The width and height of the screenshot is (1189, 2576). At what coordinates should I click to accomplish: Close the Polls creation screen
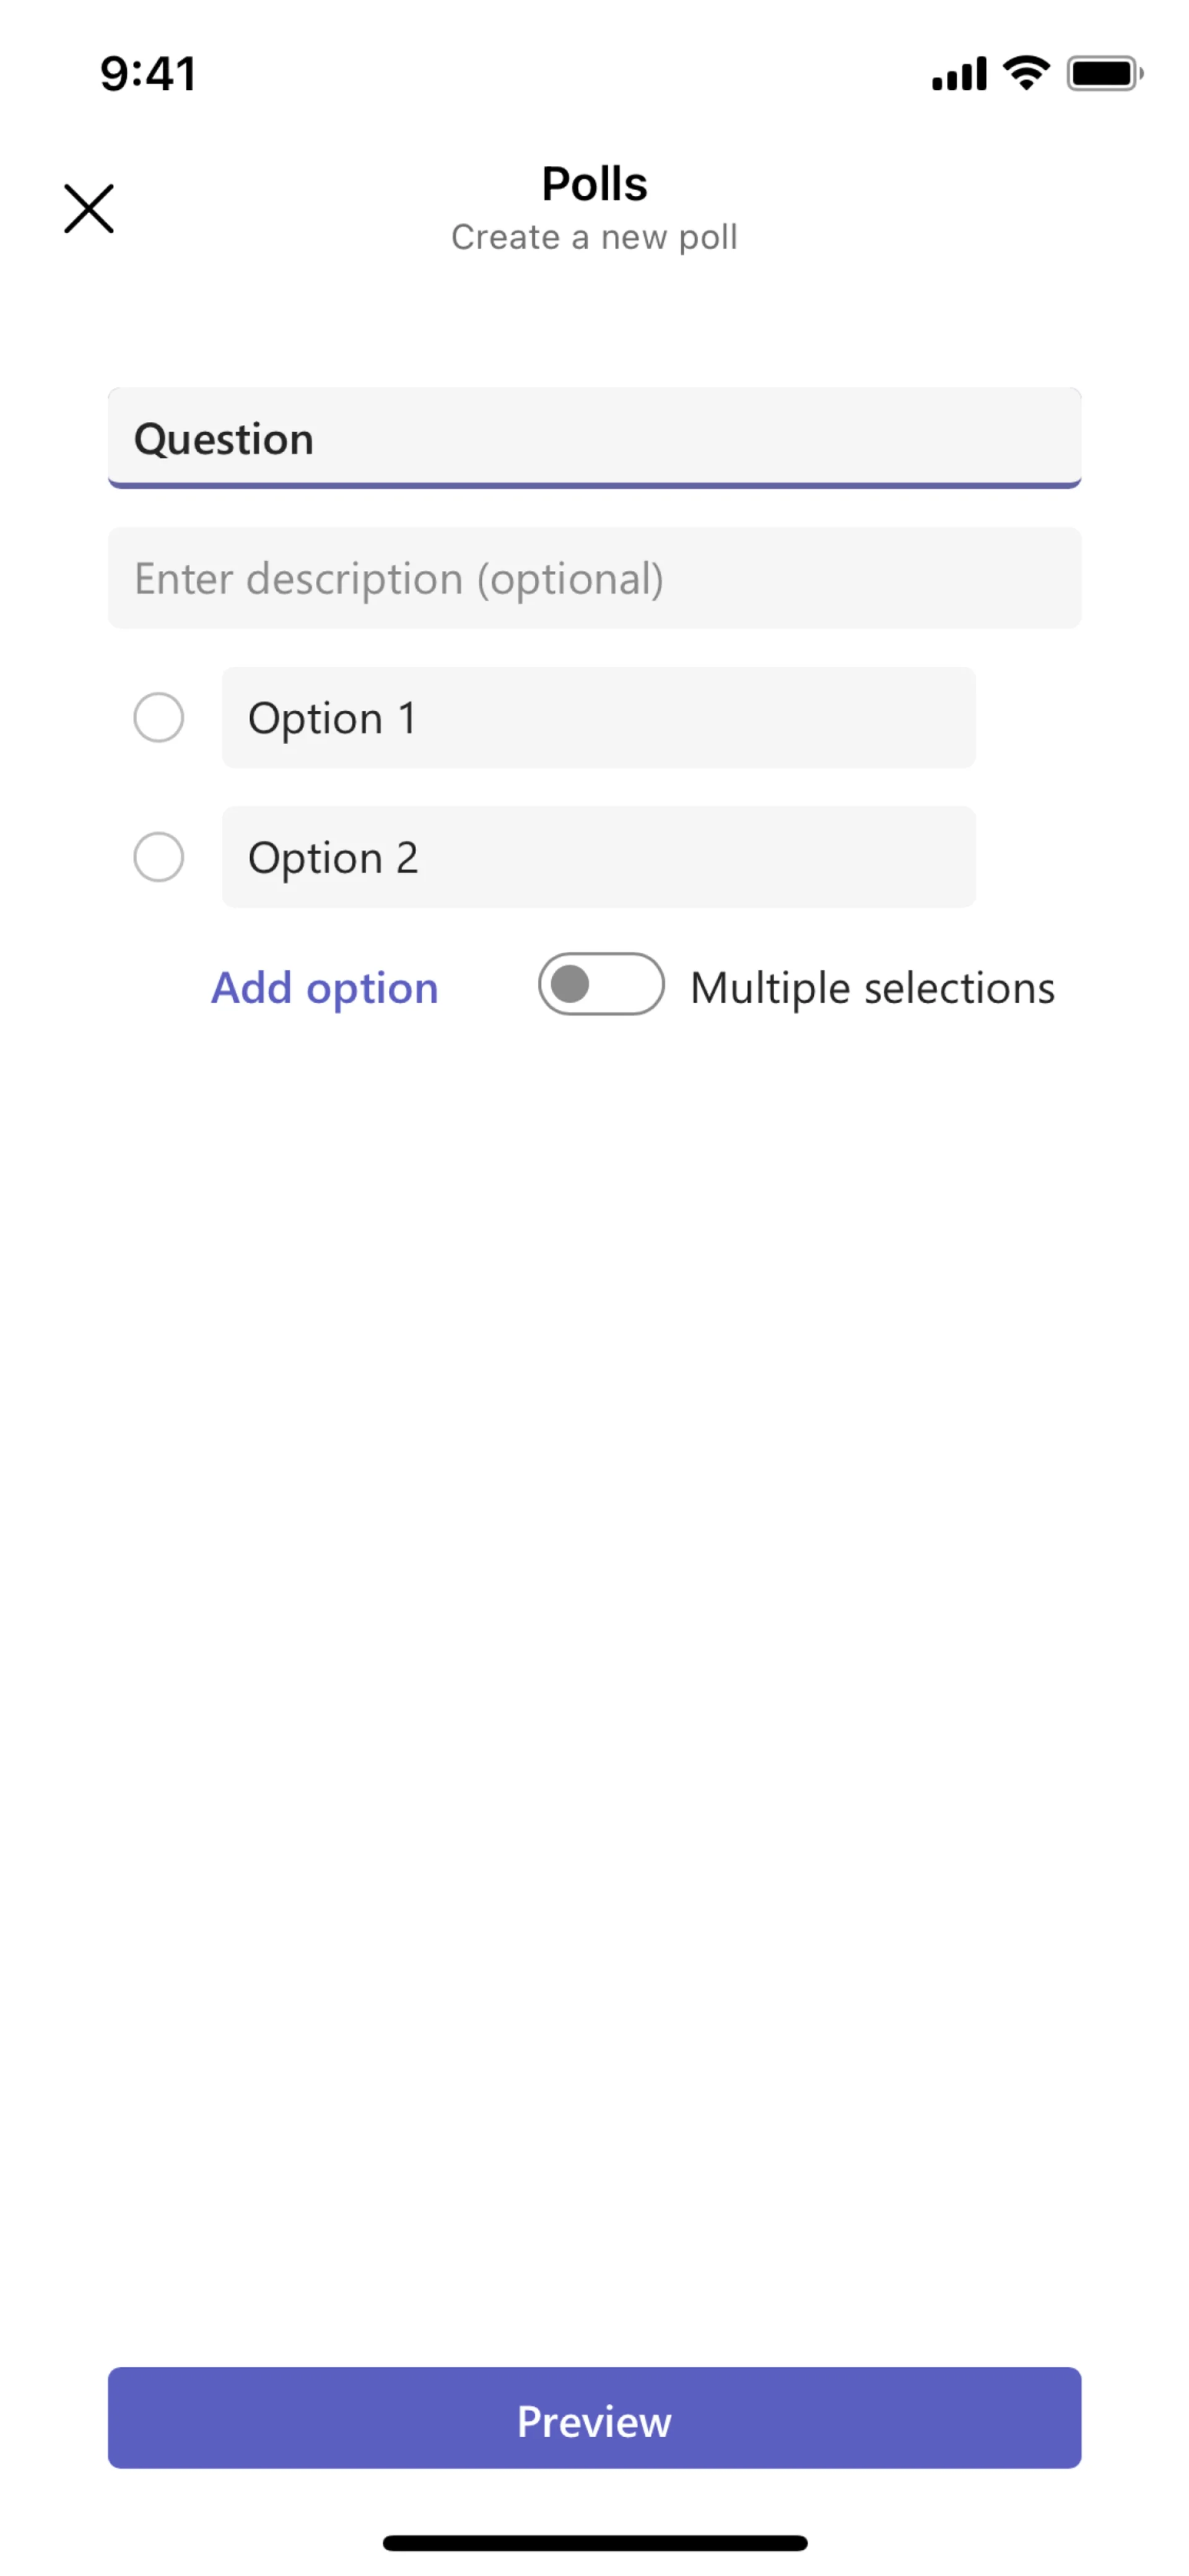pos(89,208)
